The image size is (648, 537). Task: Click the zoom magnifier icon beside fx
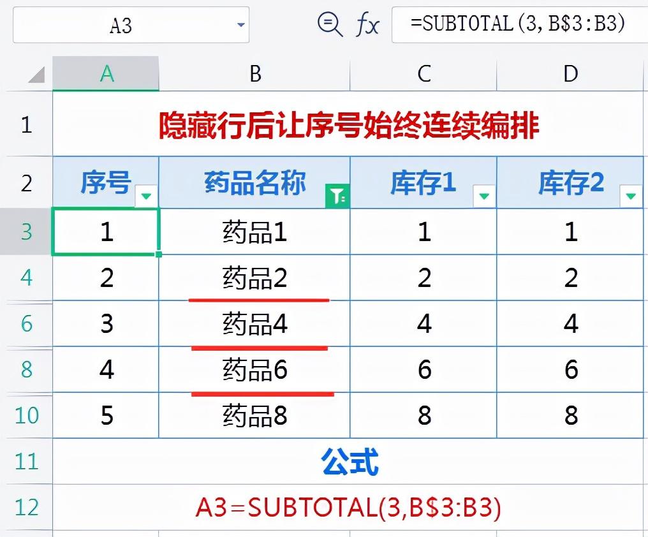point(330,24)
